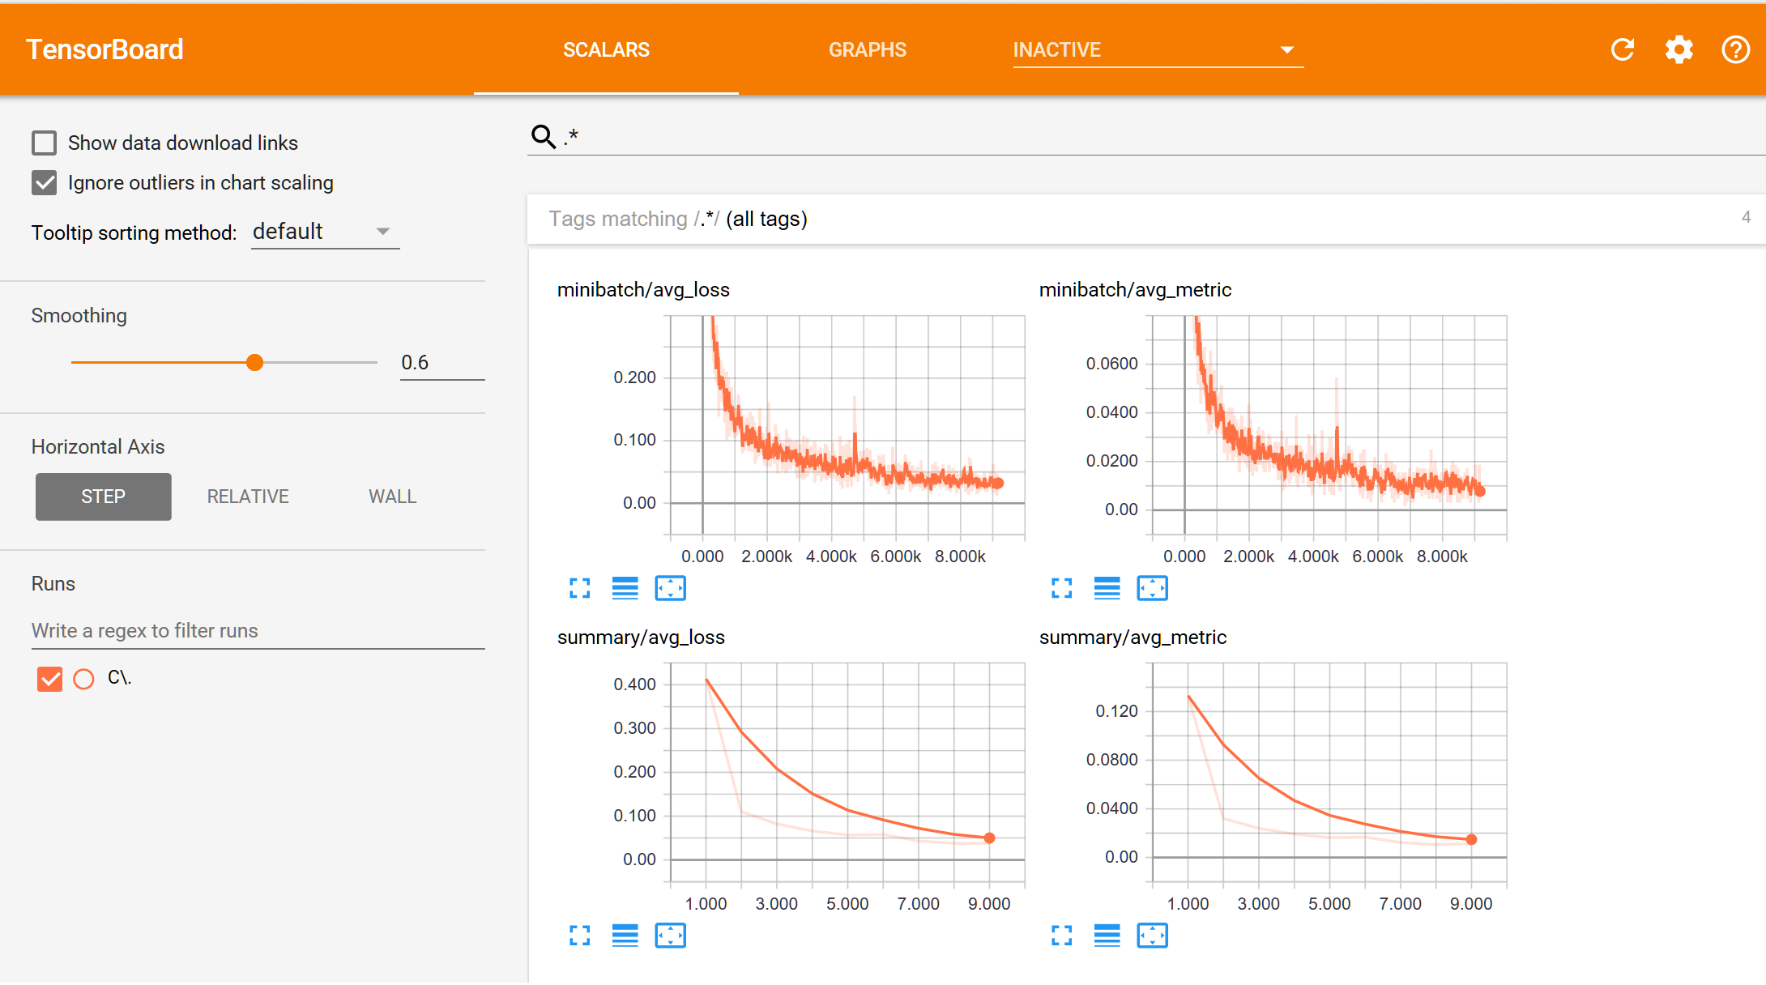Toggle the Ignore outliers in chart scaling checkbox
The image size is (1766, 985).
coord(45,182)
